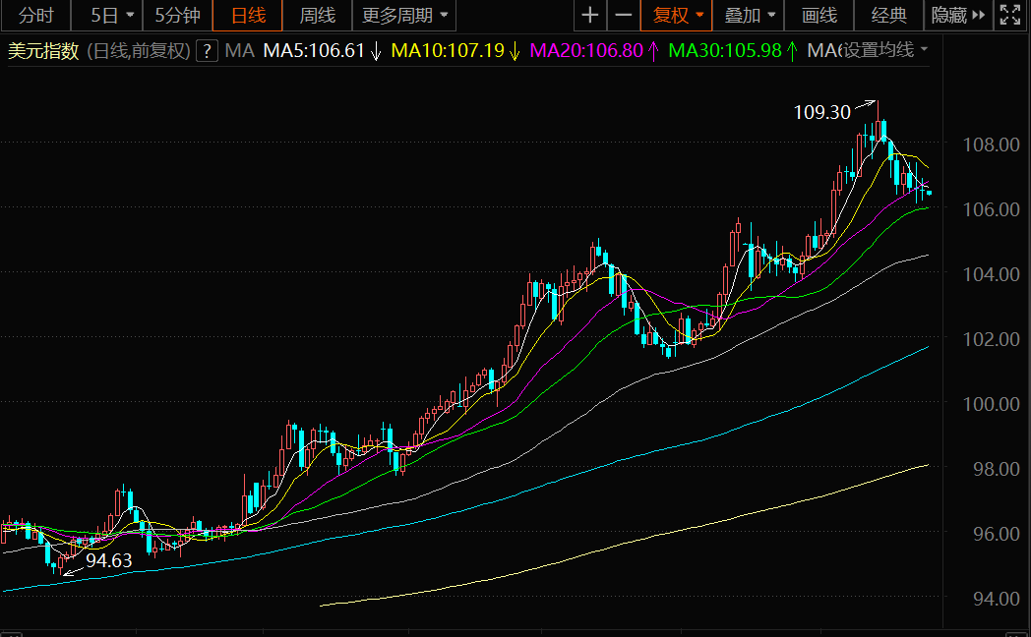Click the MA20 up arrow indicator
Screen dimensions: 1031x637
(654, 51)
